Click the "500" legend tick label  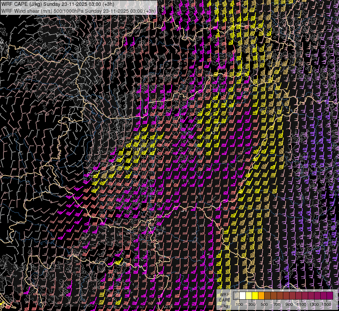coord(264,304)
